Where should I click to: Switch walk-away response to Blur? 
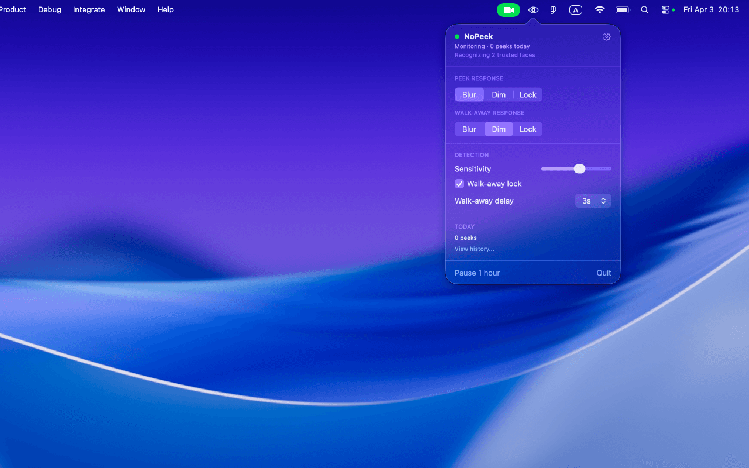coord(469,129)
